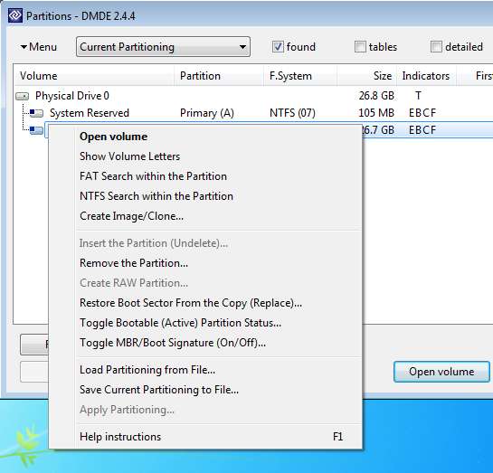Enable the tables checkbox

click(x=360, y=47)
